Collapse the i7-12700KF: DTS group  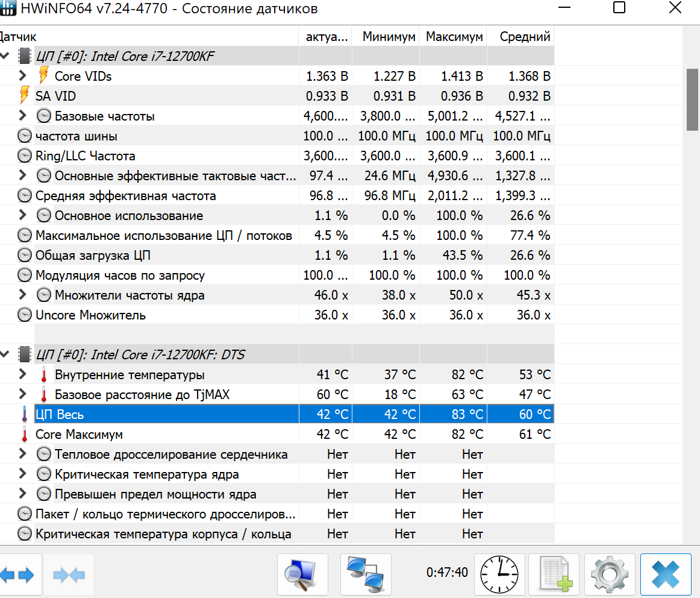(4, 354)
